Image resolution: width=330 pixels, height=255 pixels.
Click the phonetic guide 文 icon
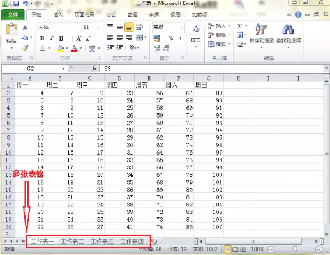92,49
